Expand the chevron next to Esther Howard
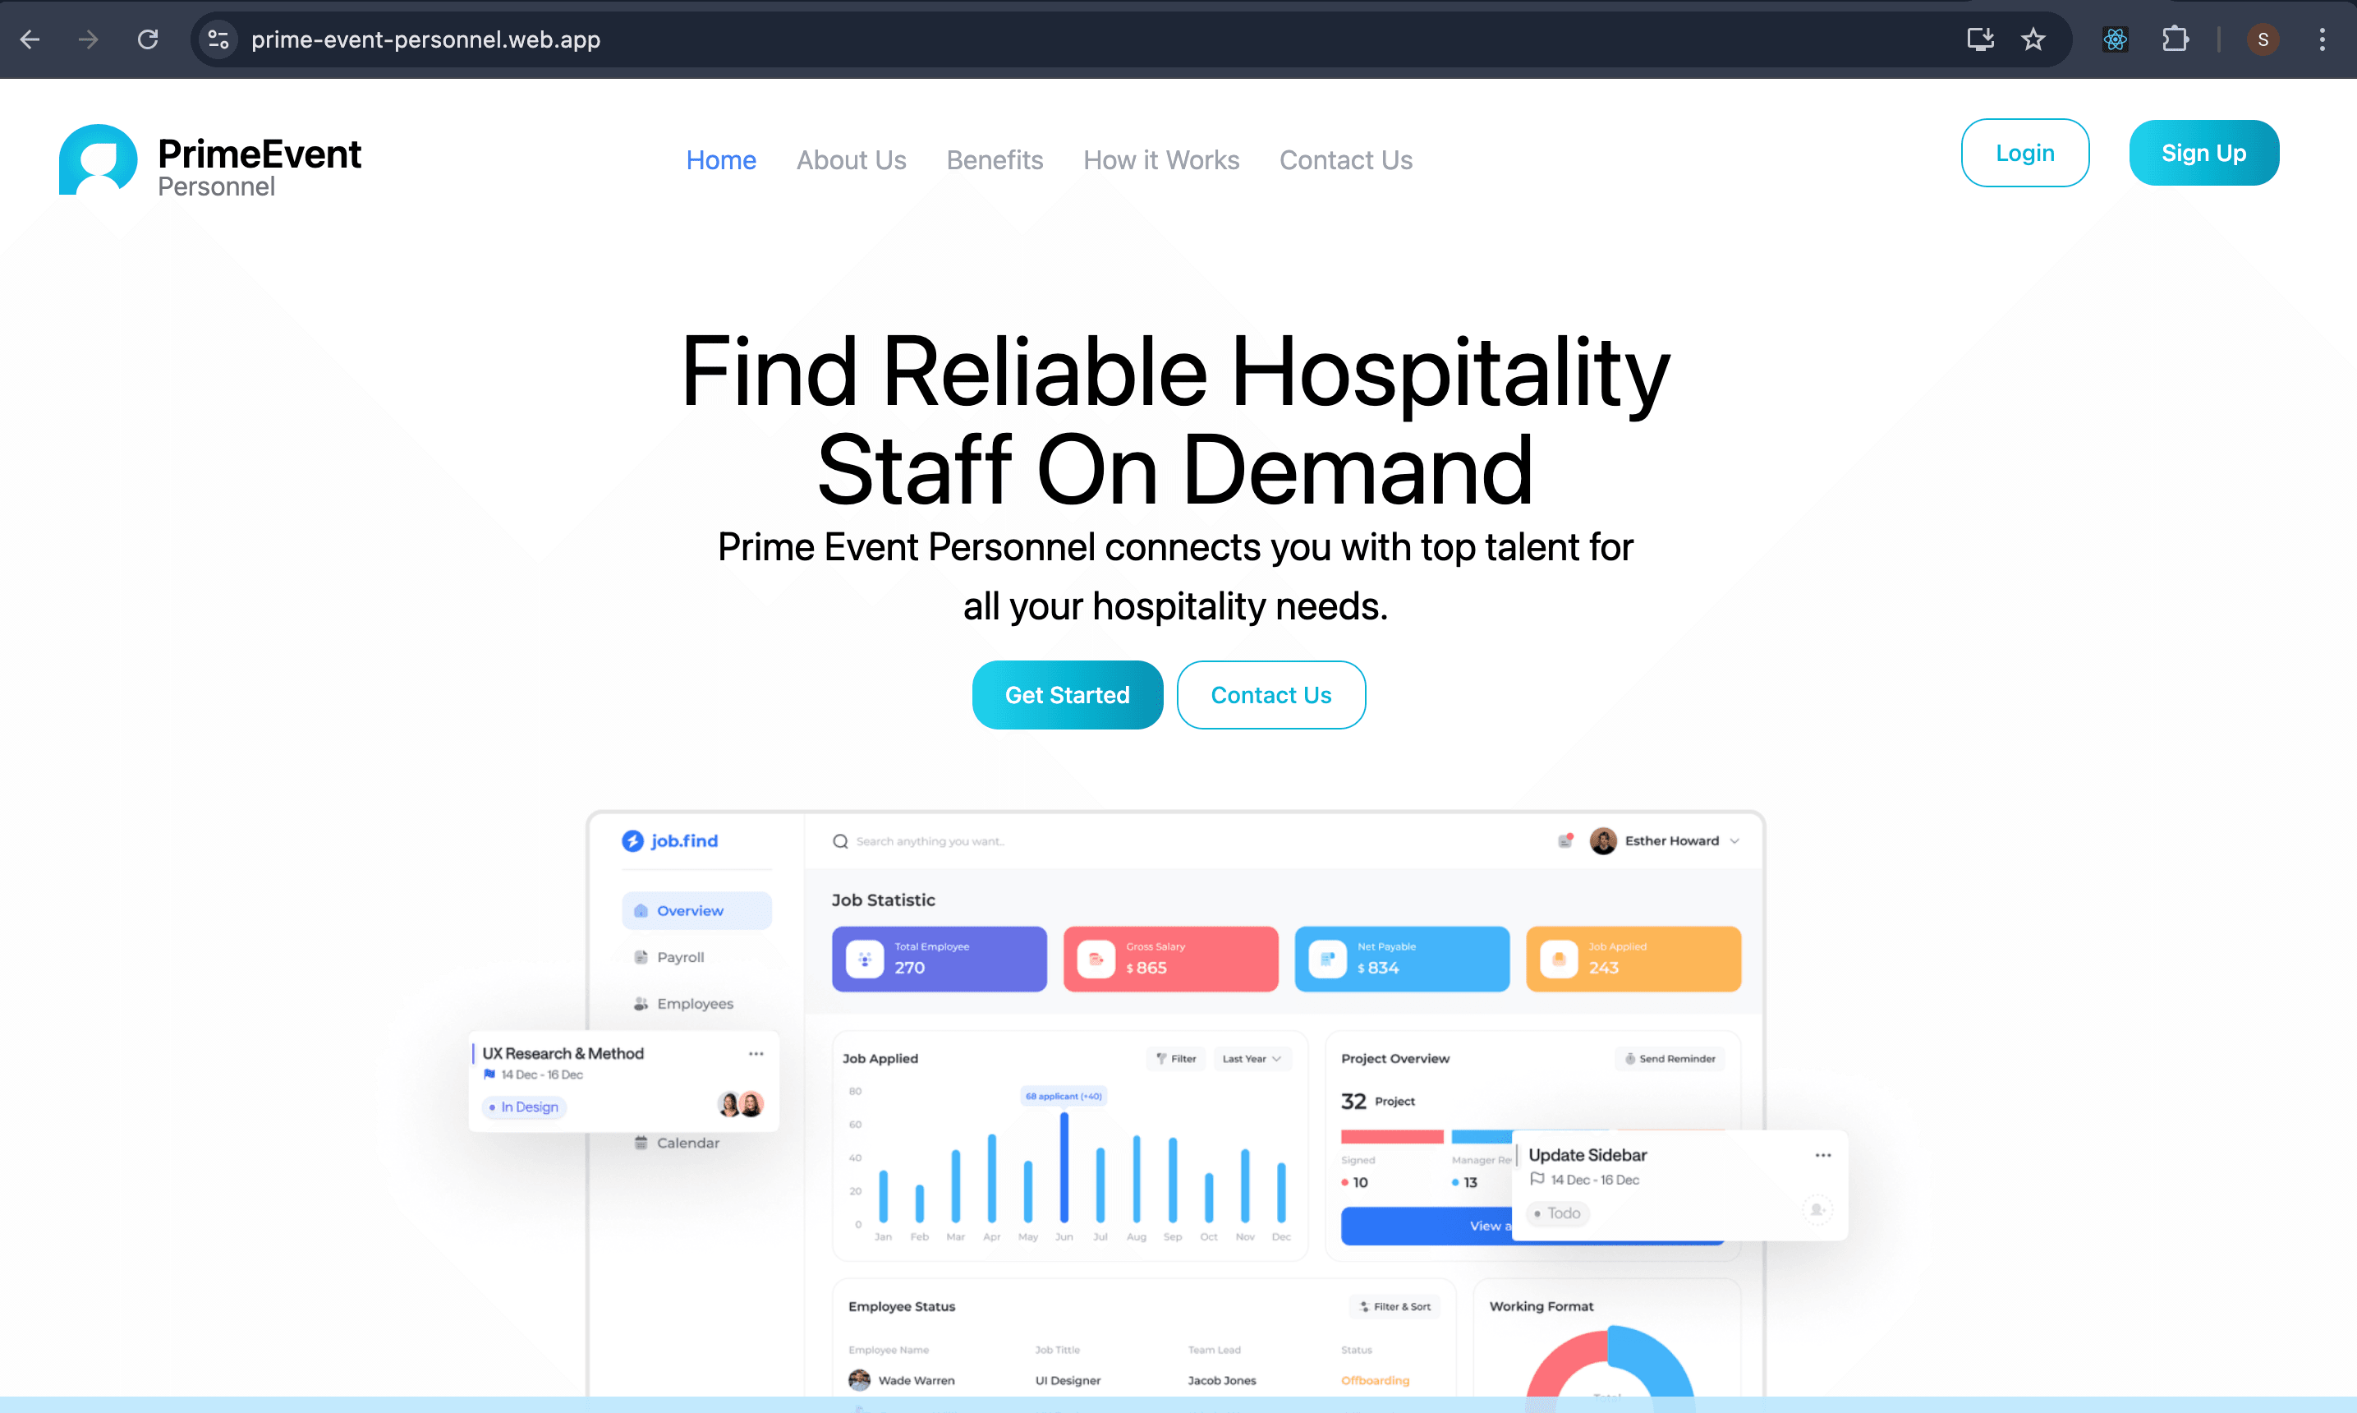This screenshot has width=2357, height=1413. click(x=1734, y=840)
